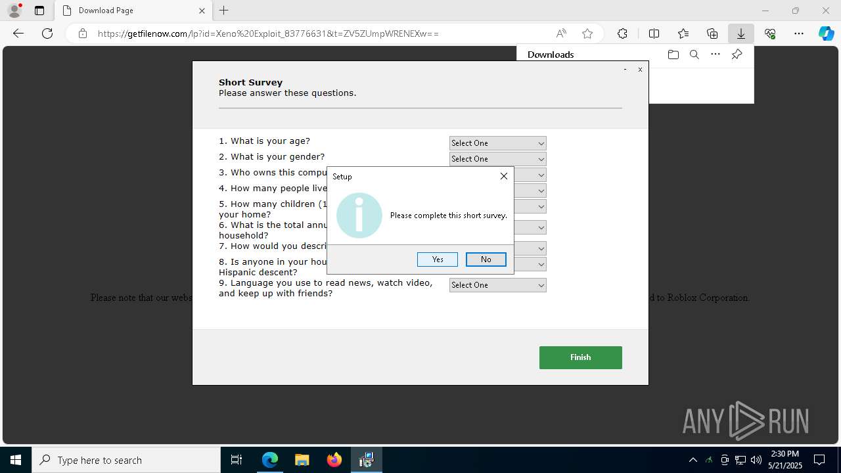Add this page to favorites star
841x473 pixels.
coord(587,34)
